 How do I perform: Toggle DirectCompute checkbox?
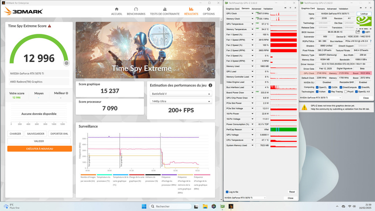341,87
